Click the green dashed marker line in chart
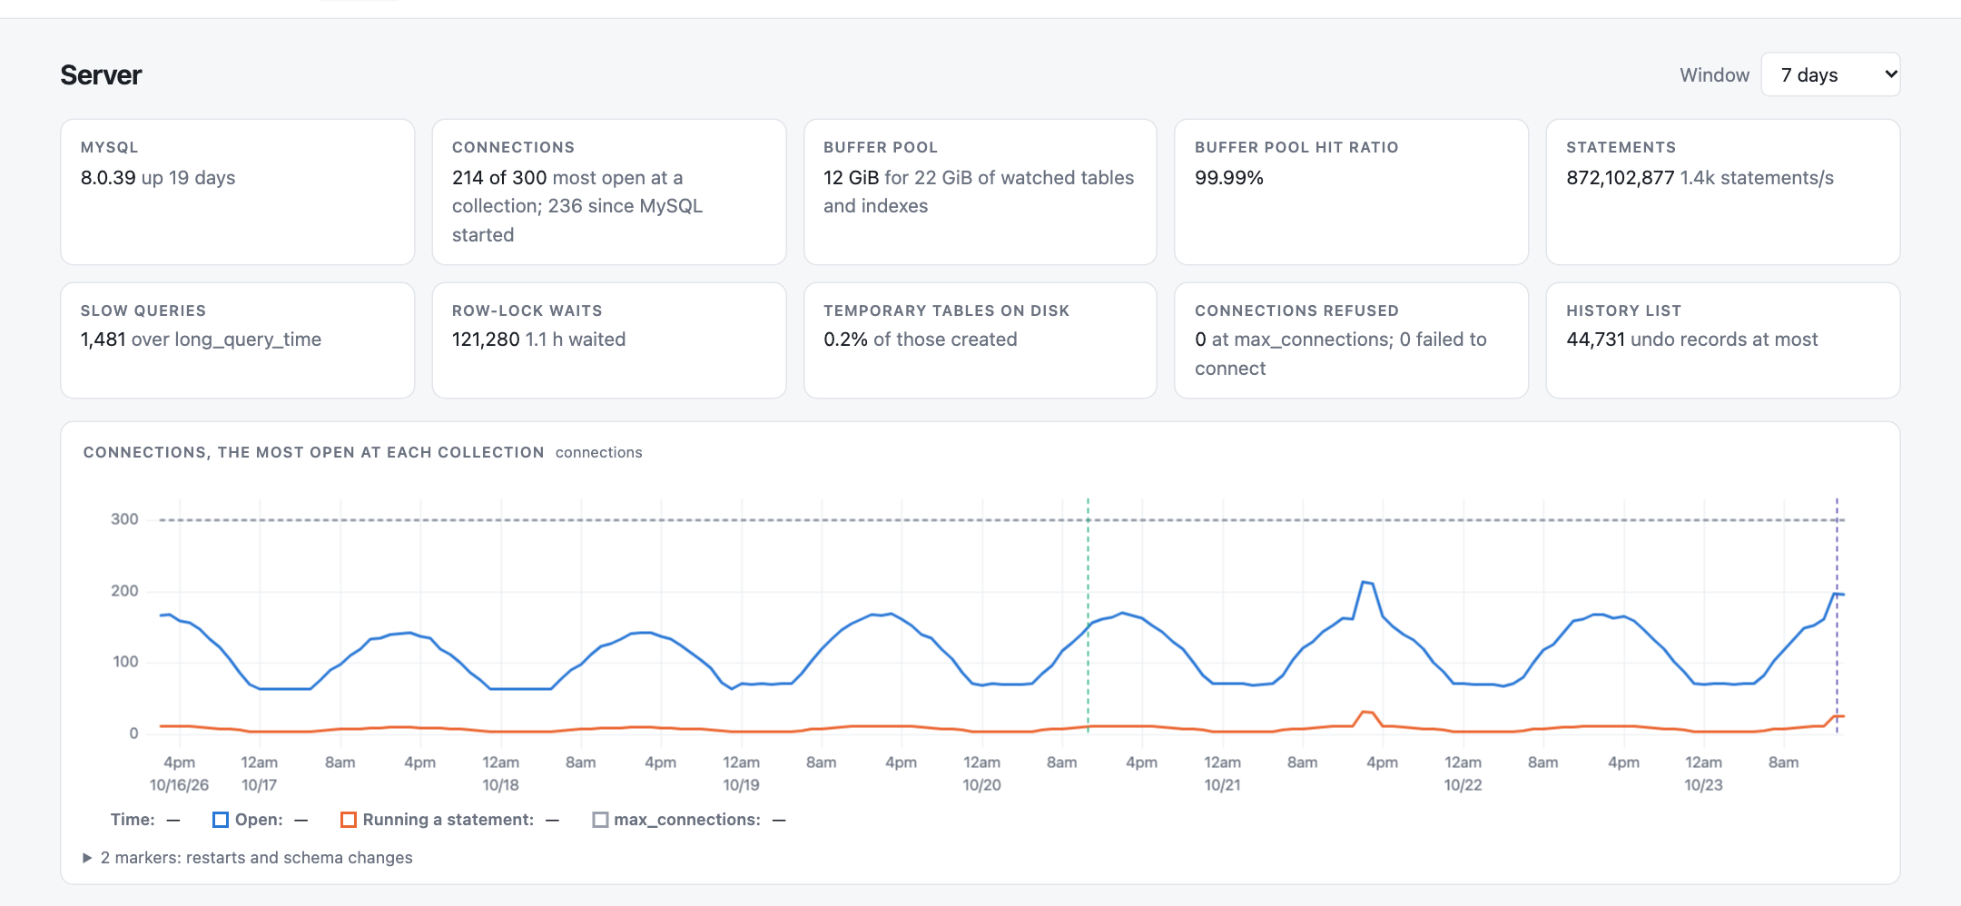This screenshot has height=906, width=1961. [x=1088, y=617]
